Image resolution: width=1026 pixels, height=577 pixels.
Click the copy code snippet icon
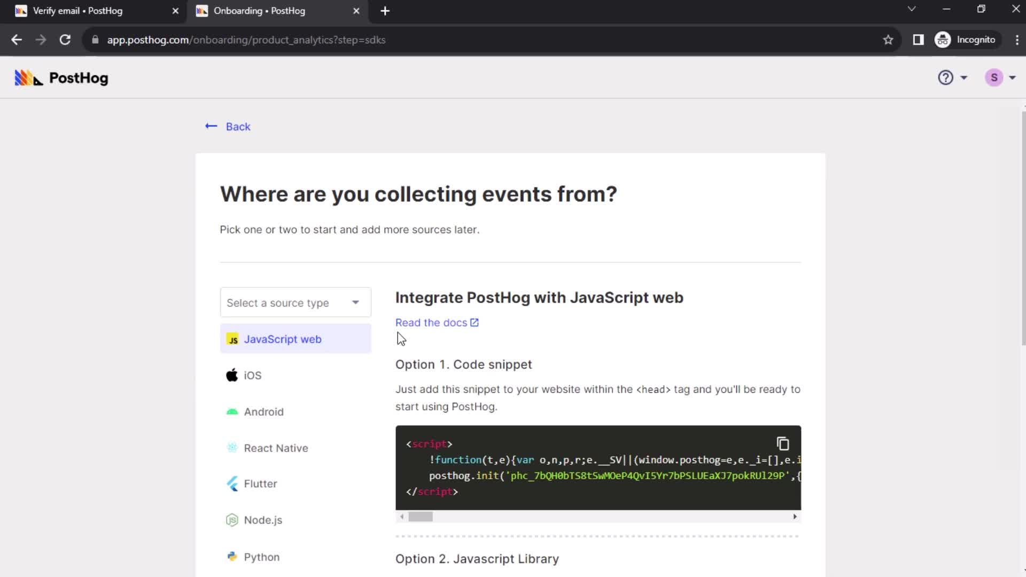pyautogui.click(x=783, y=443)
